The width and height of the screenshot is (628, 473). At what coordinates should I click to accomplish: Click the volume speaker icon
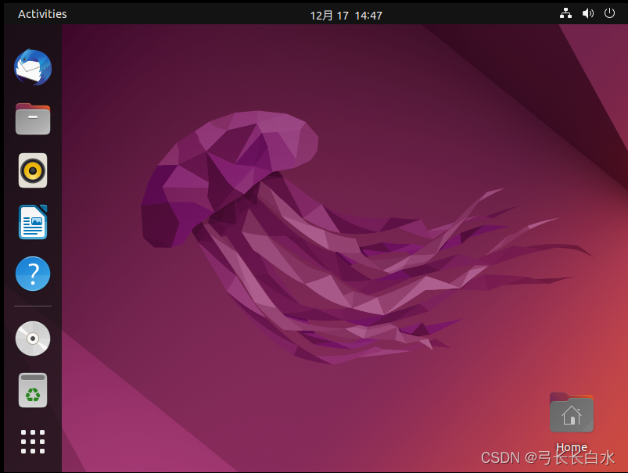(x=587, y=13)
